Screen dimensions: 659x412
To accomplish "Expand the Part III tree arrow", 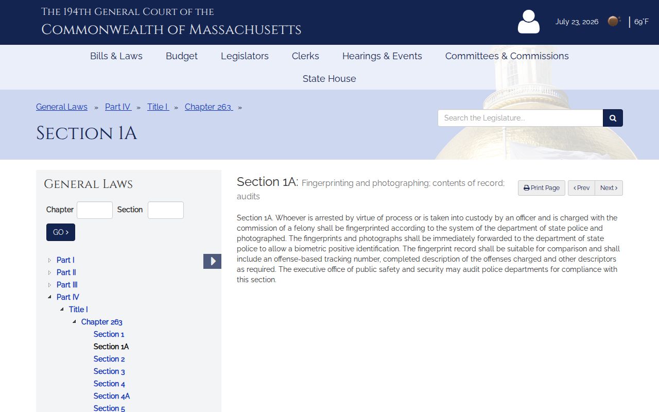I will point(50,285).
